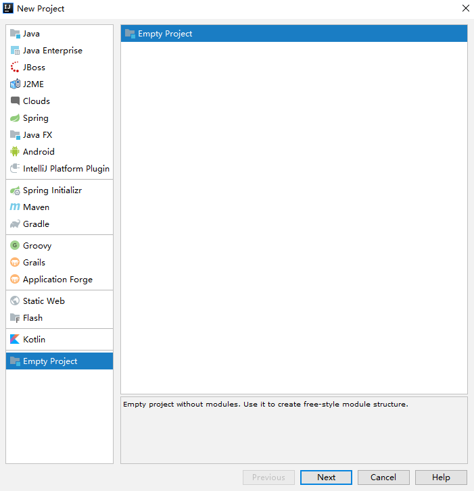Select Empty Project row in right pane
This screenshot has width=474, height=491.
[294, 34]
